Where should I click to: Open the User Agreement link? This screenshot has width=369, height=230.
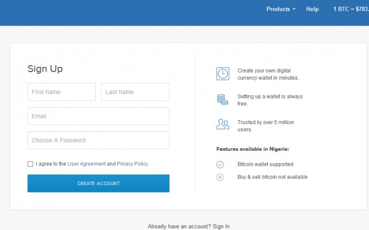click(x=86, y=164)
